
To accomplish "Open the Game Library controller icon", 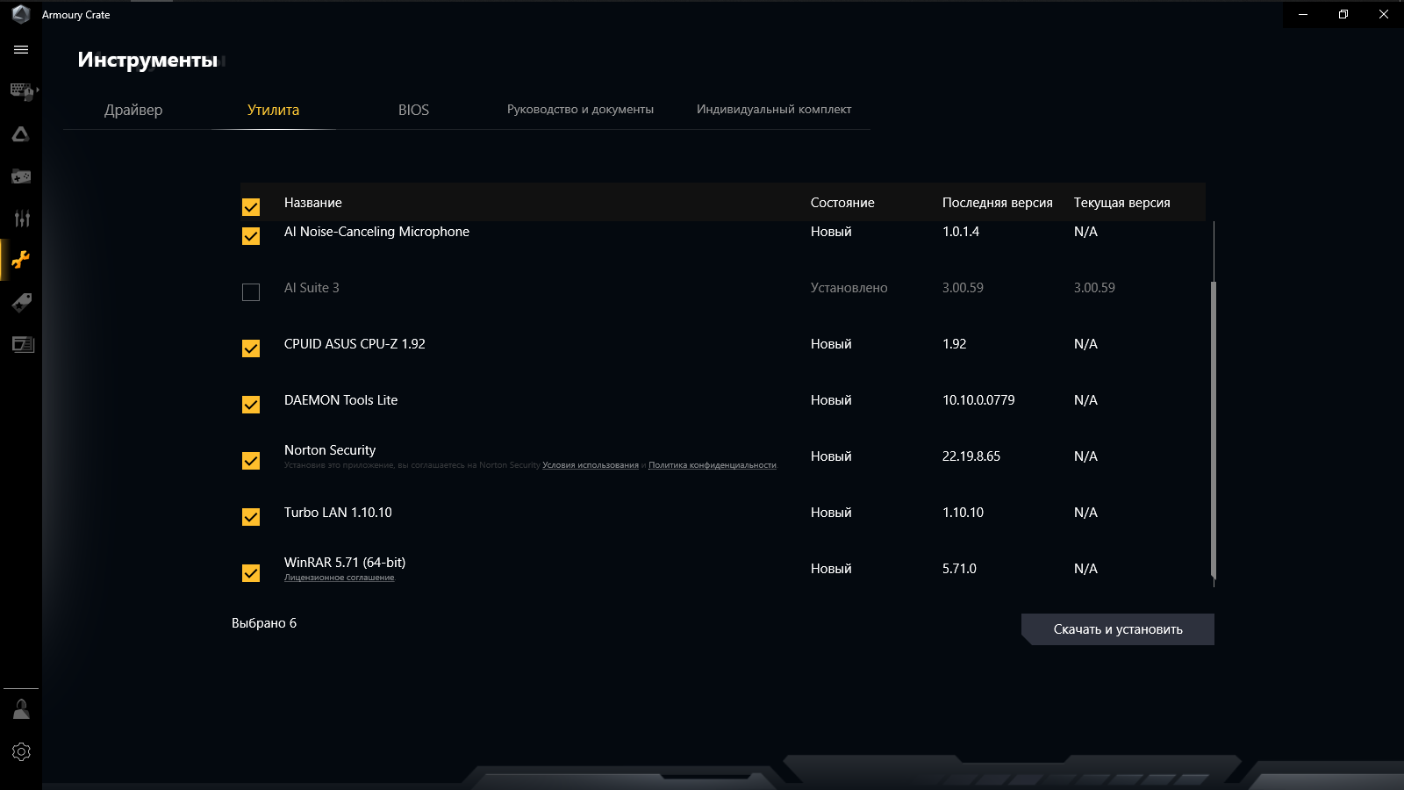I will point(21,176).
